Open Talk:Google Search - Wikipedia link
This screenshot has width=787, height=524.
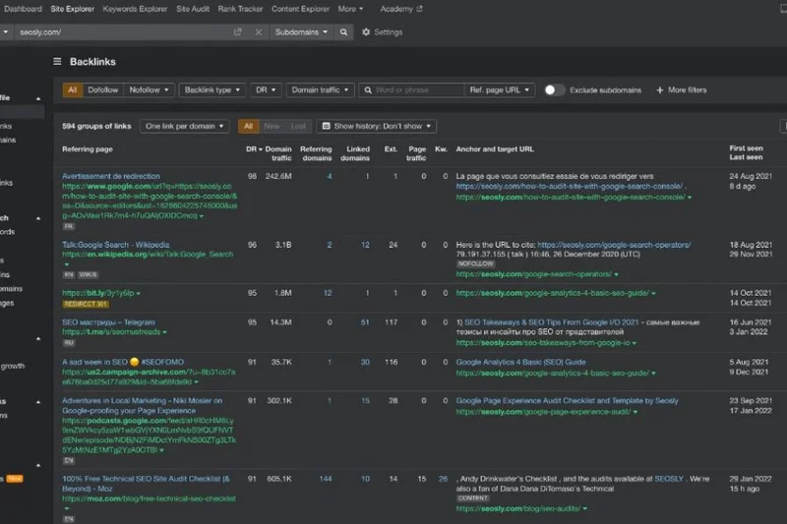click(116, 245)
